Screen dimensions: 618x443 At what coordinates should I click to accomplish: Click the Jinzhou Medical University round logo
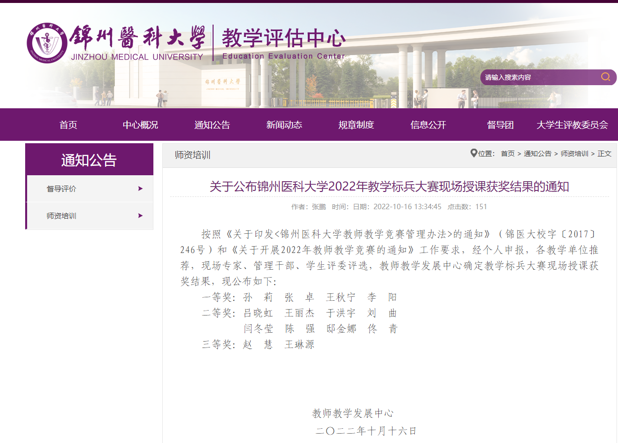(x=47, y=43)
